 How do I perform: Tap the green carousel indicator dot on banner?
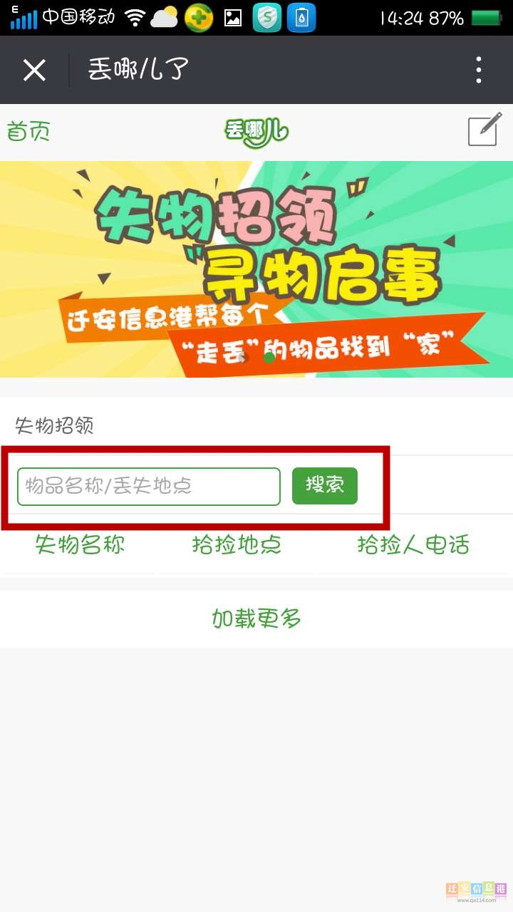tap(269, 358)
